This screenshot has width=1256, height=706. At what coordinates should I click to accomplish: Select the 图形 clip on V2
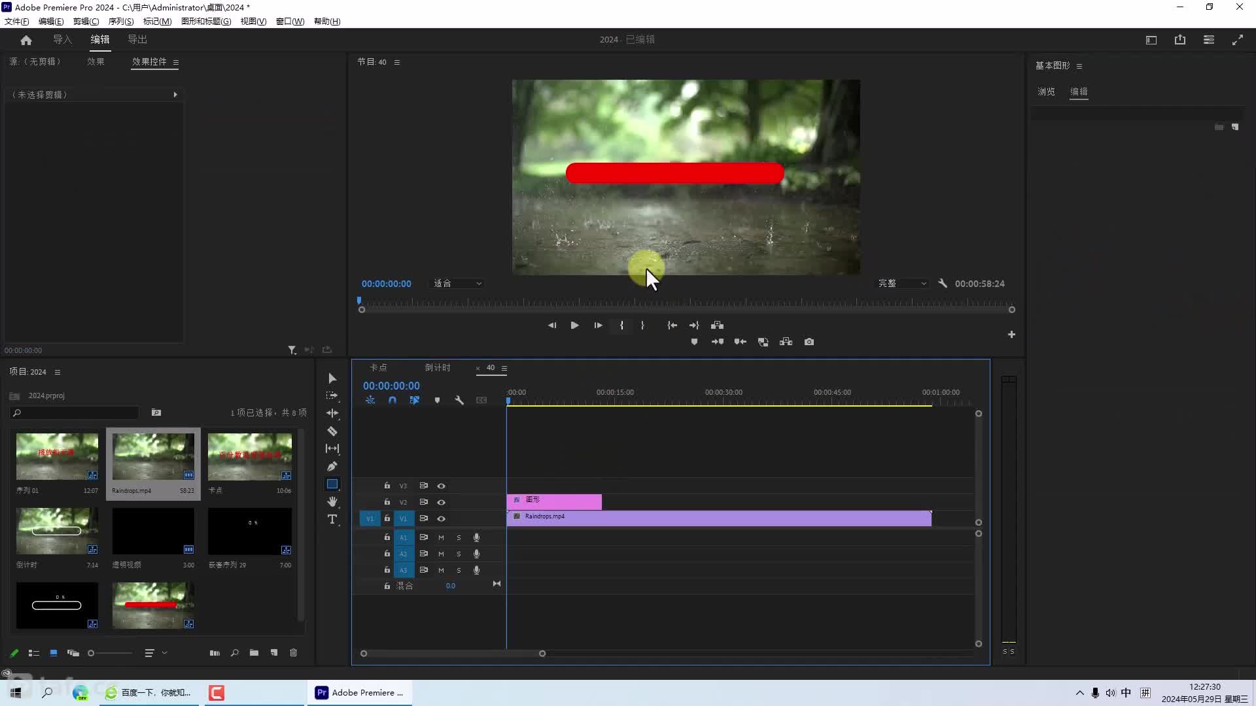[554, 501]
